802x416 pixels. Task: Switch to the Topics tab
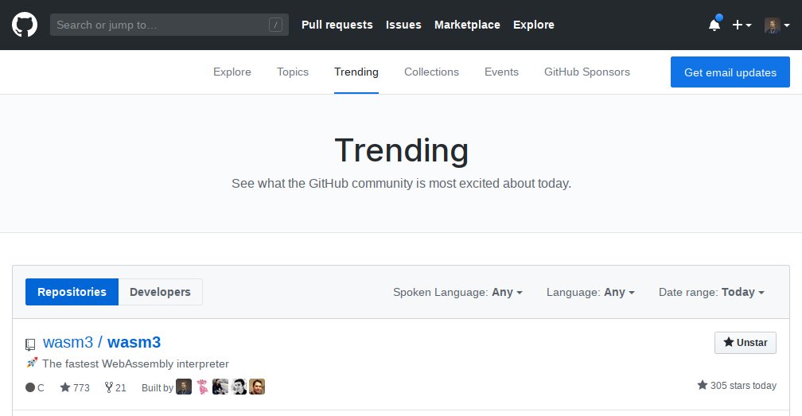click(x=293, y=72)
